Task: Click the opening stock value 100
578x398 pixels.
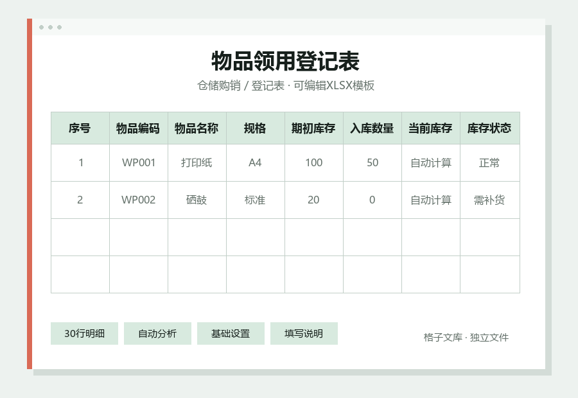Action: tap(313, 162)
